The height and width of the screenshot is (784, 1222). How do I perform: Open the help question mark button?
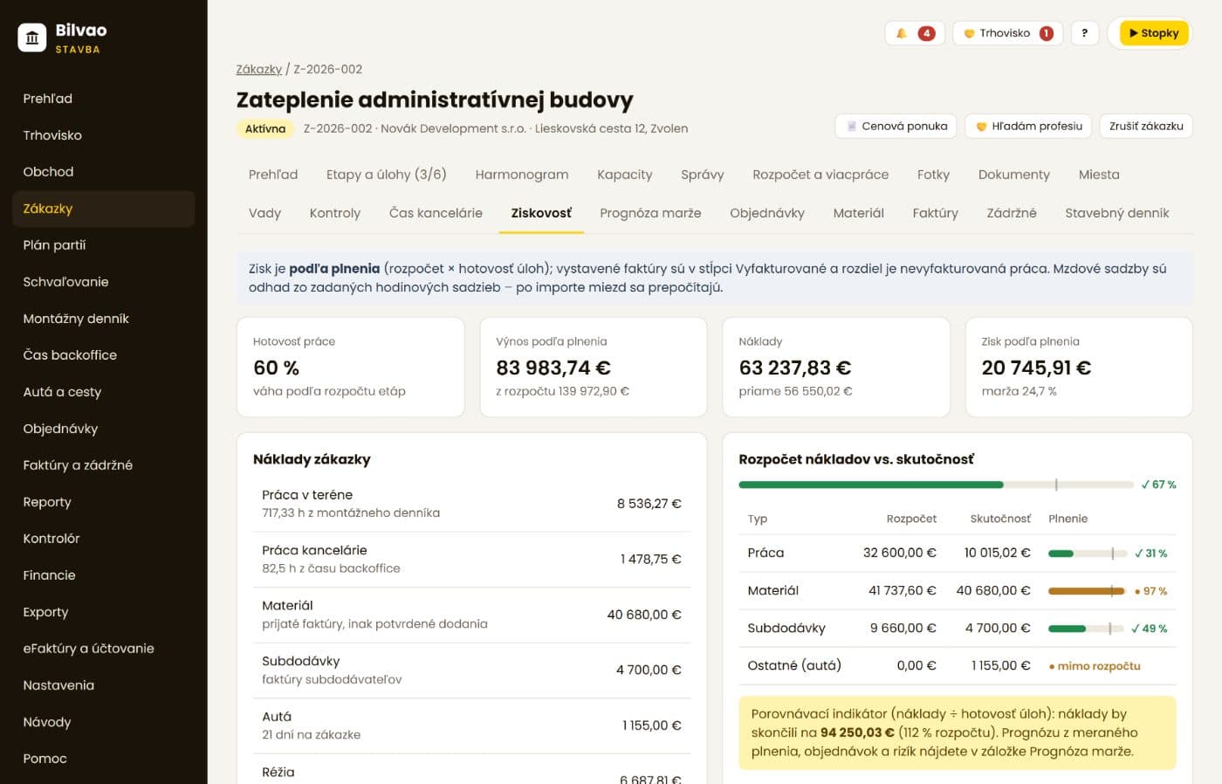1084,33
